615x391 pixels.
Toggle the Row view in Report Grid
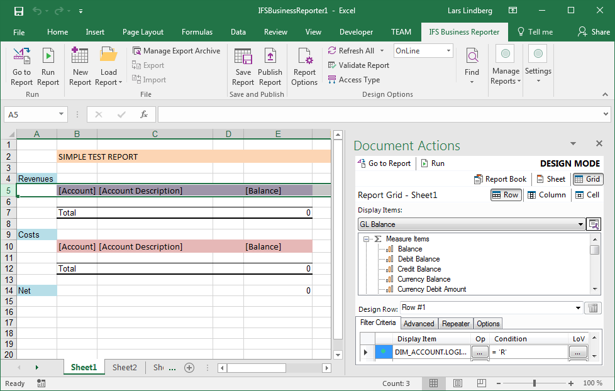[505, 195]
